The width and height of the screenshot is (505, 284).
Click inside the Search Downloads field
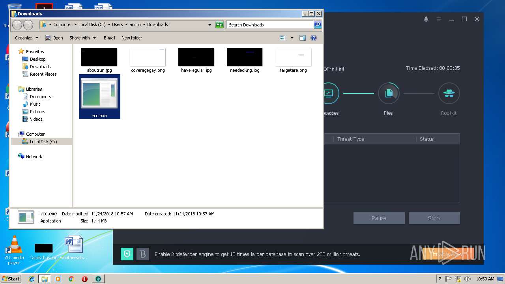(x=270, y=25)
